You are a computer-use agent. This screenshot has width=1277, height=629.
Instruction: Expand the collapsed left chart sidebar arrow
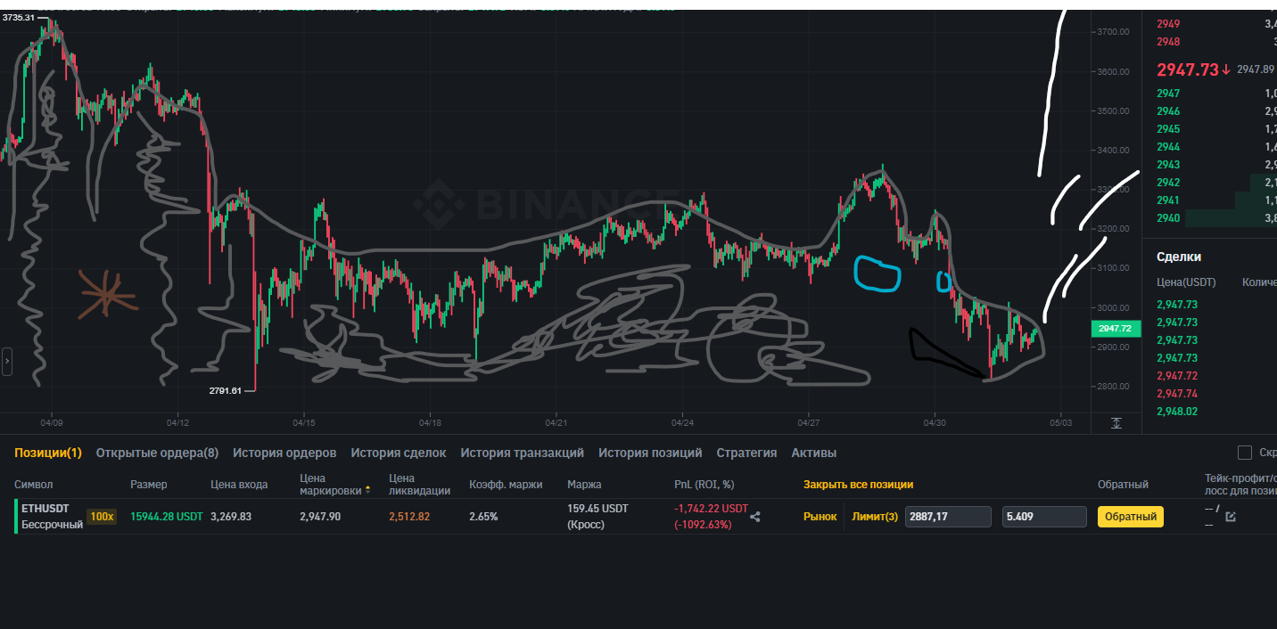tap(7, 362)
